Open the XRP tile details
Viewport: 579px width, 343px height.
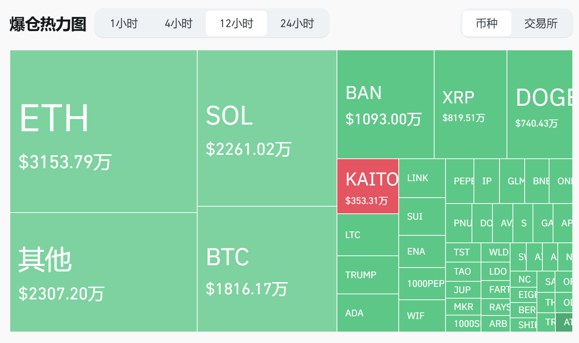(471, 104)
